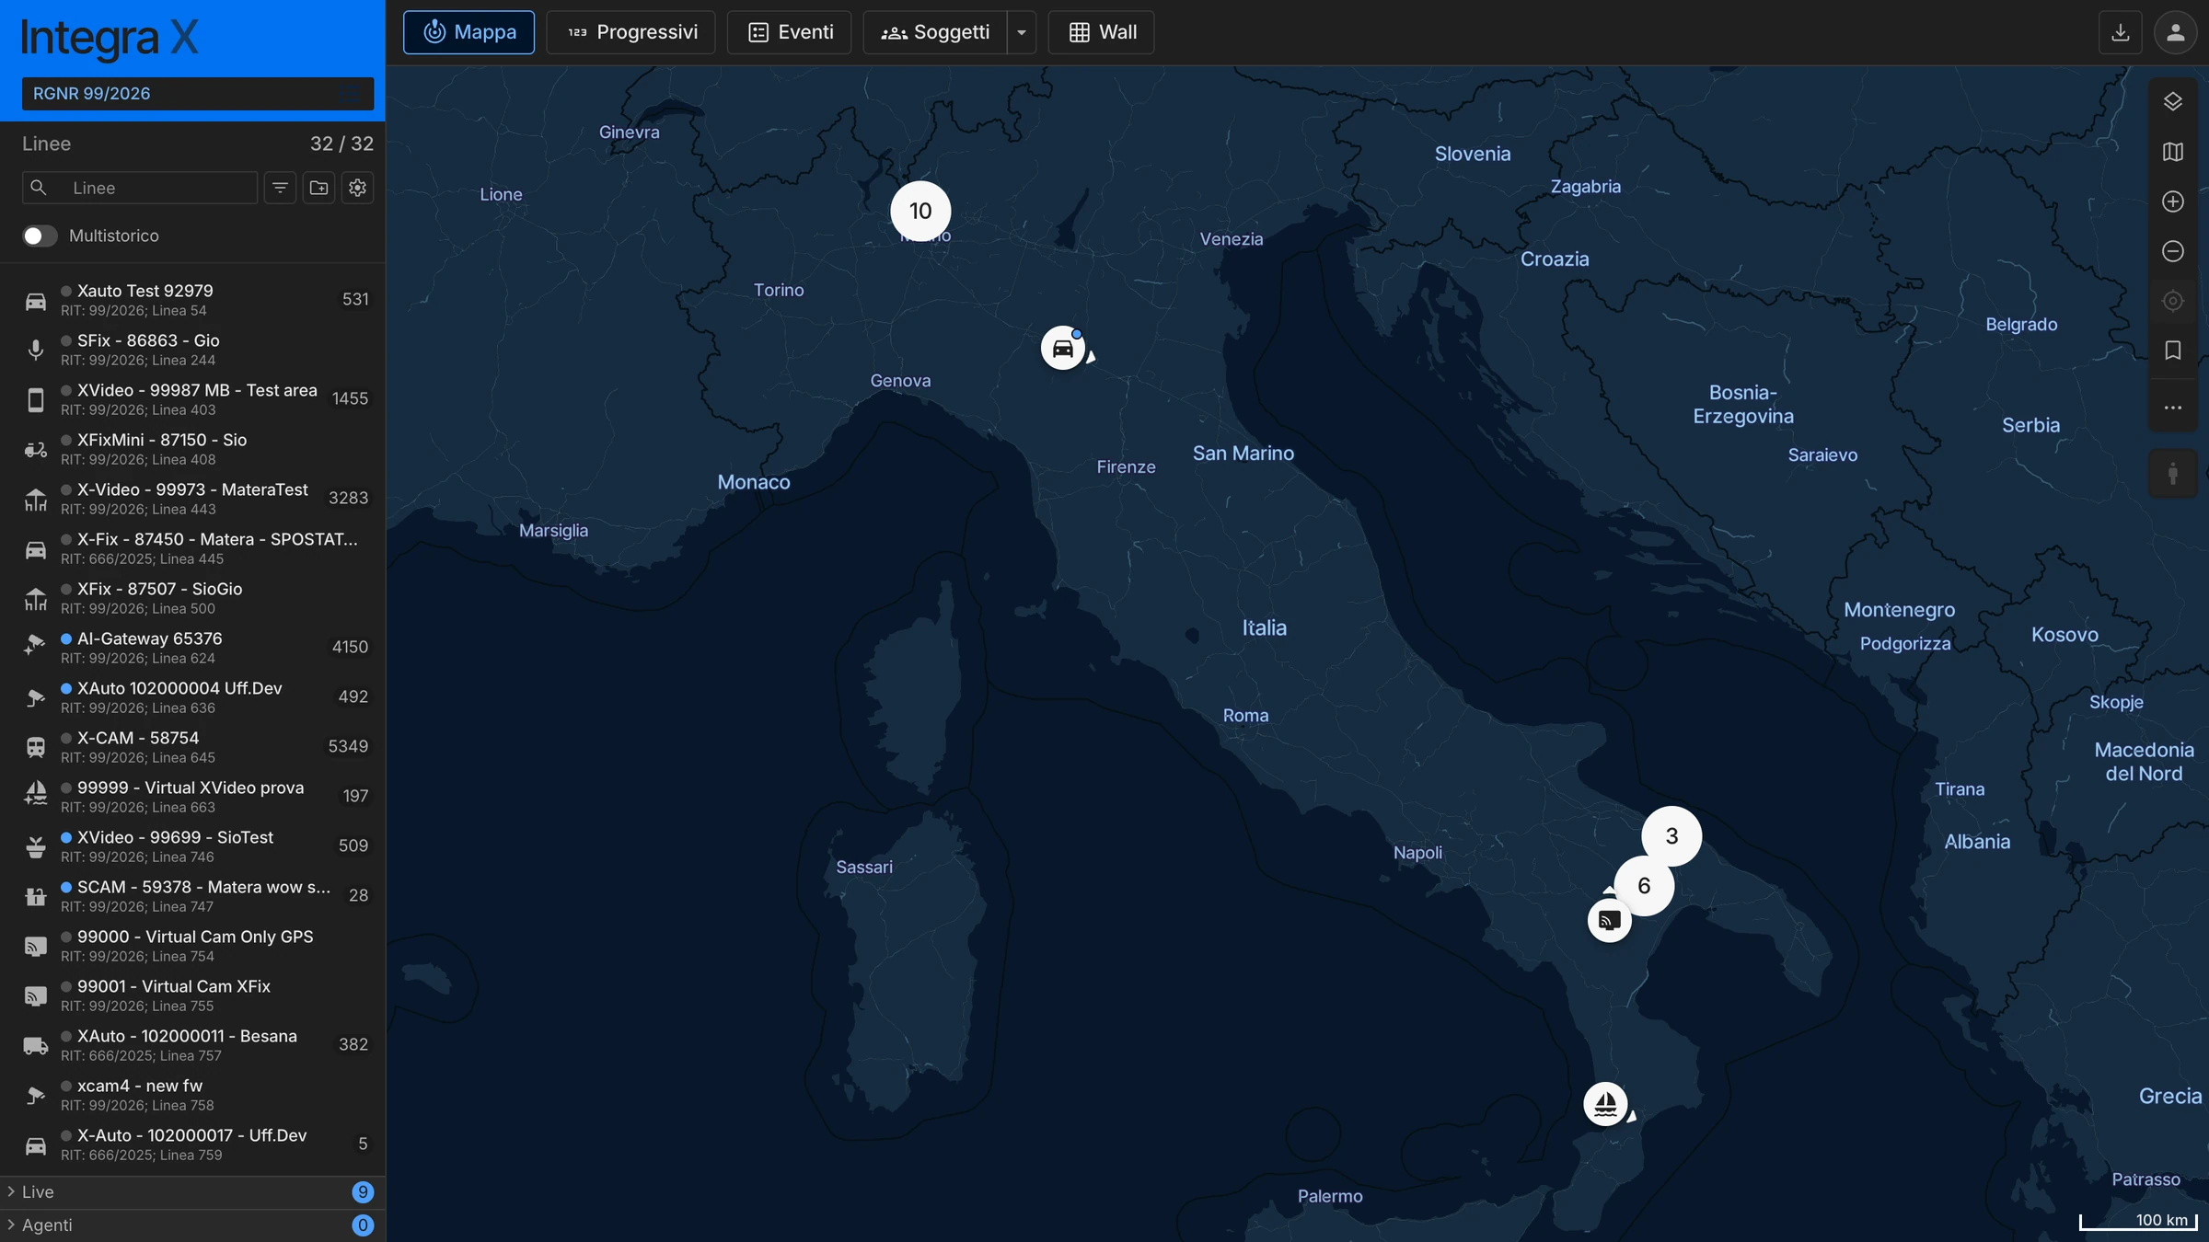The width and height of the screenshot is (2209, 1242).
Task: Open the filter icon next to Linee search
Action: 281,188
